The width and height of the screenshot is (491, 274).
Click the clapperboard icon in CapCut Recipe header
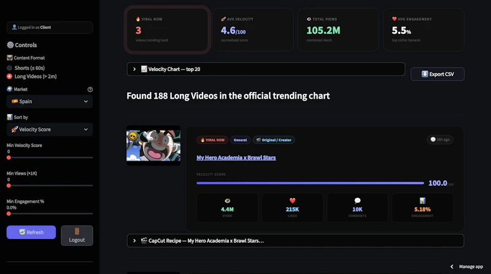click(144, 240)
